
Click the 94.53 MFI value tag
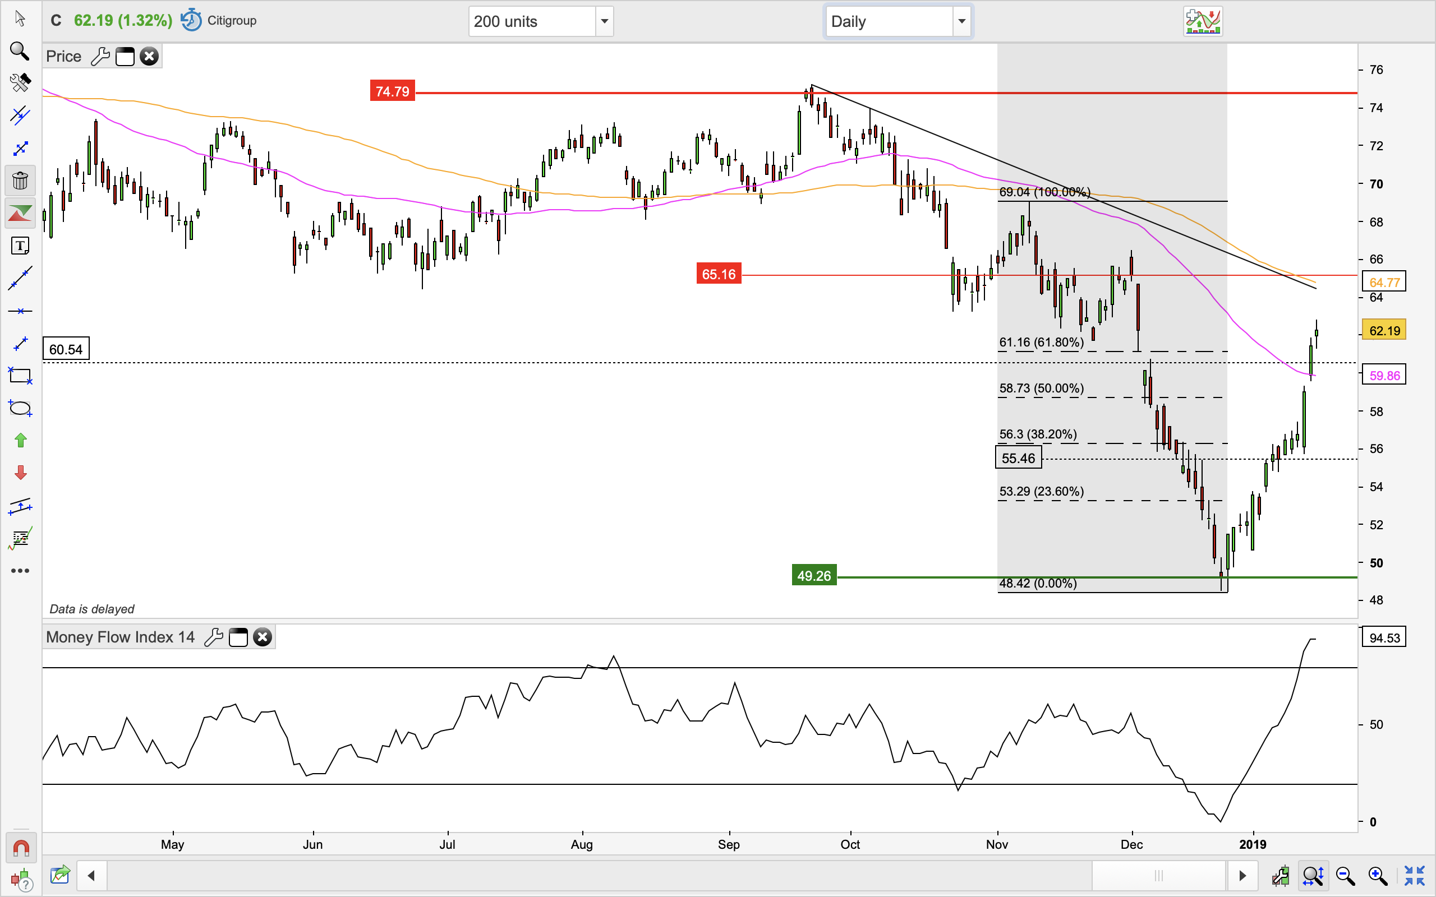coord(1384,638)
